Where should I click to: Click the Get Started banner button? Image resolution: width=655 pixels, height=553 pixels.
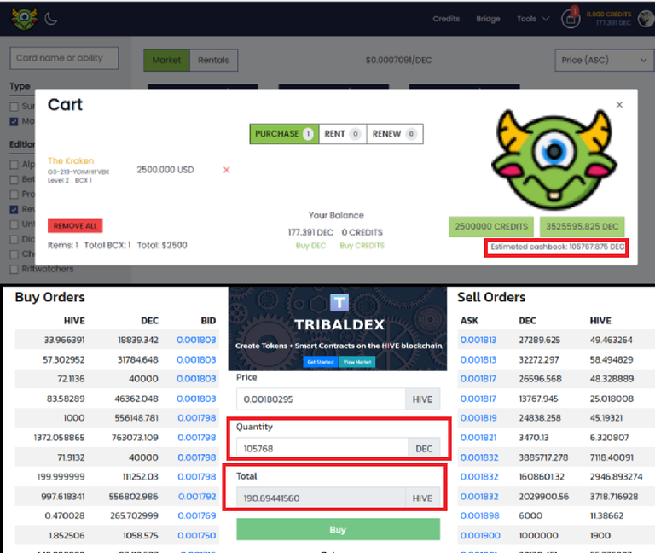321,362
